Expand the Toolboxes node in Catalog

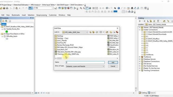pos(139,57)
